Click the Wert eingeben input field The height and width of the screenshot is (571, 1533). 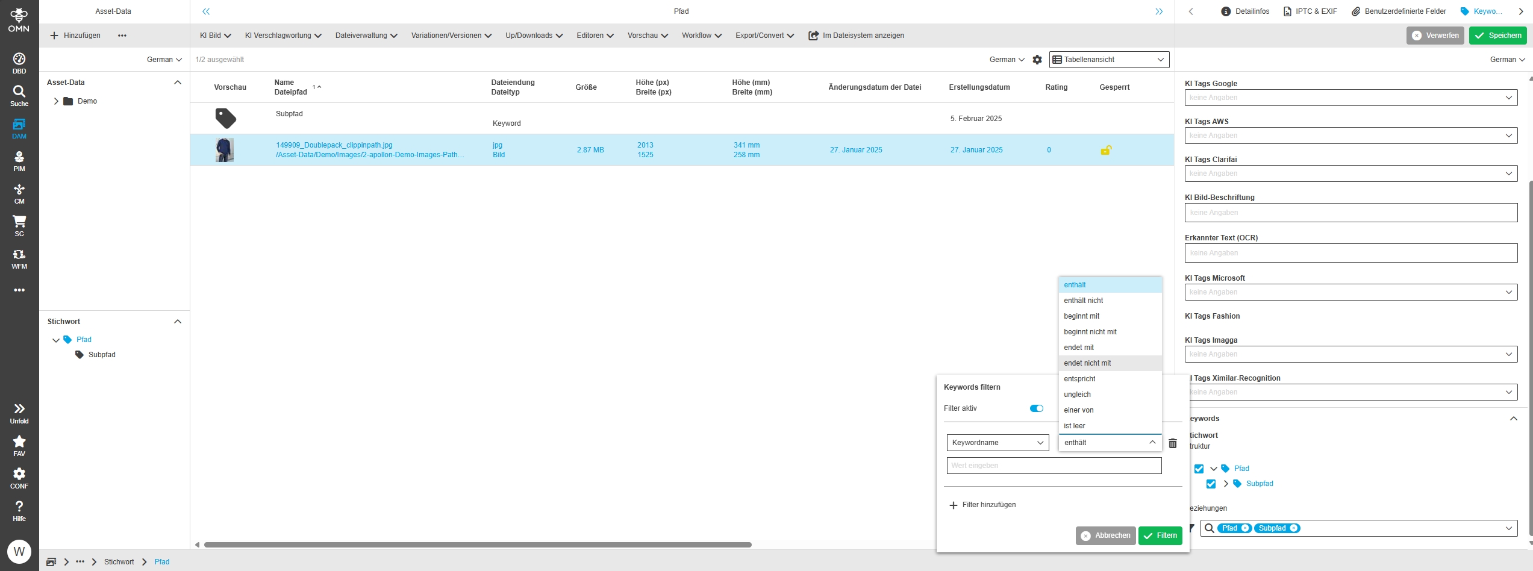coord(1054,466)
